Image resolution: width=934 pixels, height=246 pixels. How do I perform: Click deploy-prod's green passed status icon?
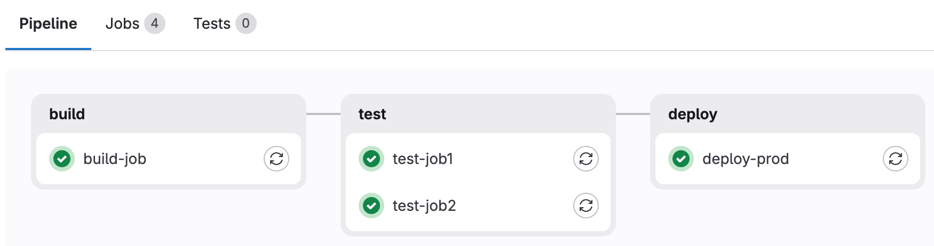click(681, 159)
